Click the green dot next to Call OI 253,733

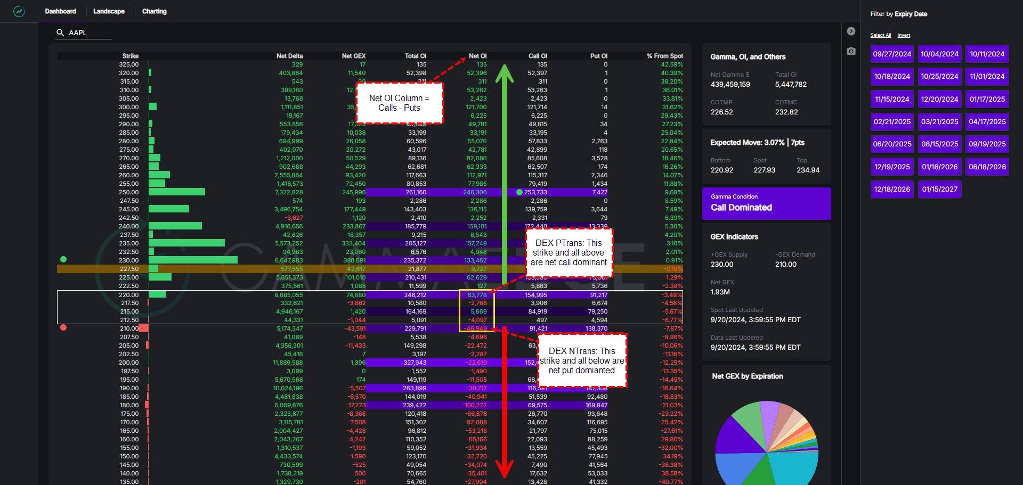tap(519, 192)
